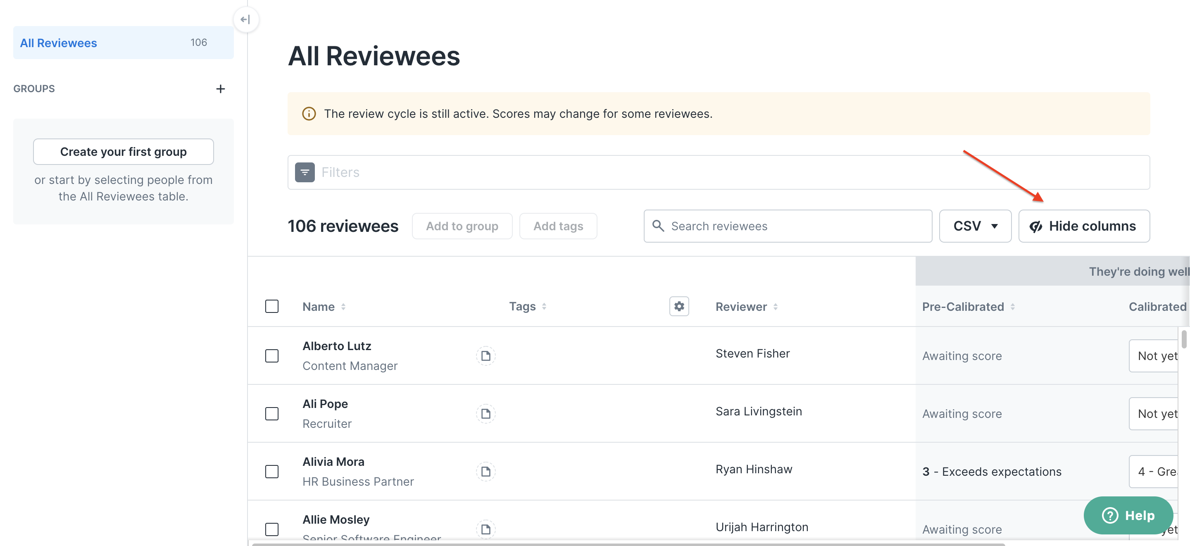Click Create your first group button
Viewport: 1190px width, 546px height.
124,152
